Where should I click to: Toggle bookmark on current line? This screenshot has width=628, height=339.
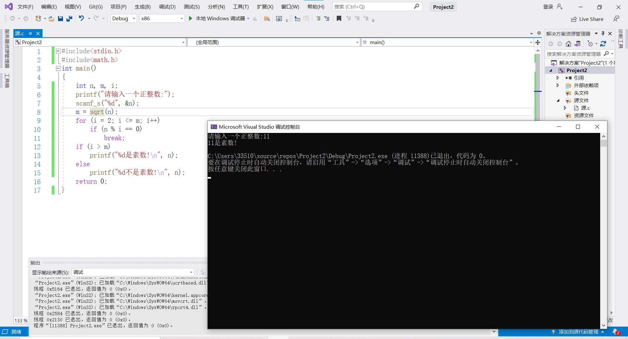pos(339,19)
